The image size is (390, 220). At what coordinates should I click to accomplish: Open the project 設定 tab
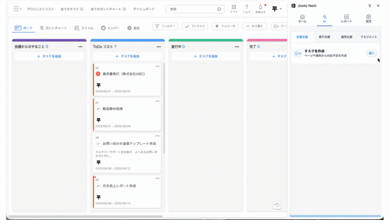(x=133, y=28)
